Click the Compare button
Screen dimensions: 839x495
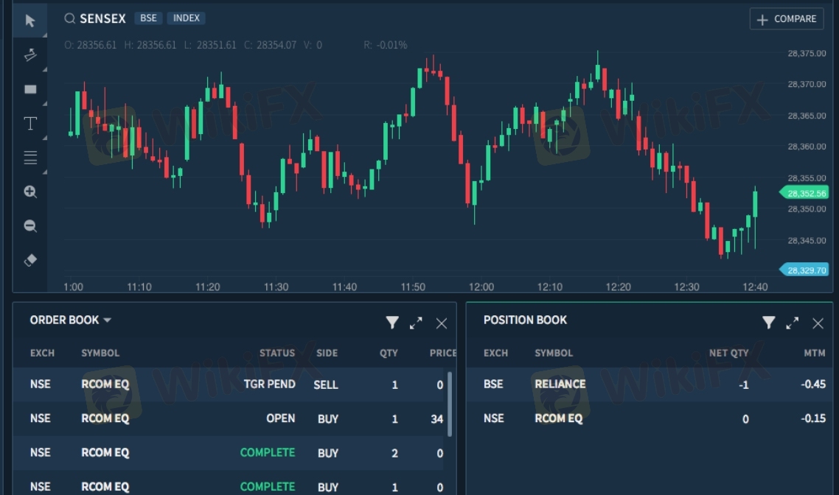click(x=787, y=19)
